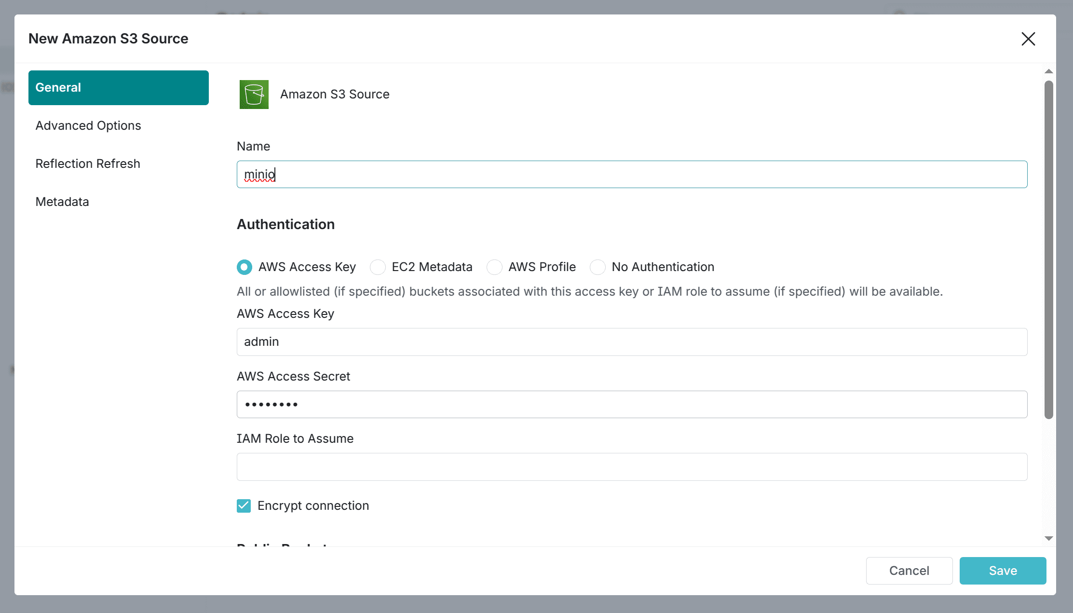Click the scrollbar down arrow
Viewport: 1073px width, 613px height.
1048,538
